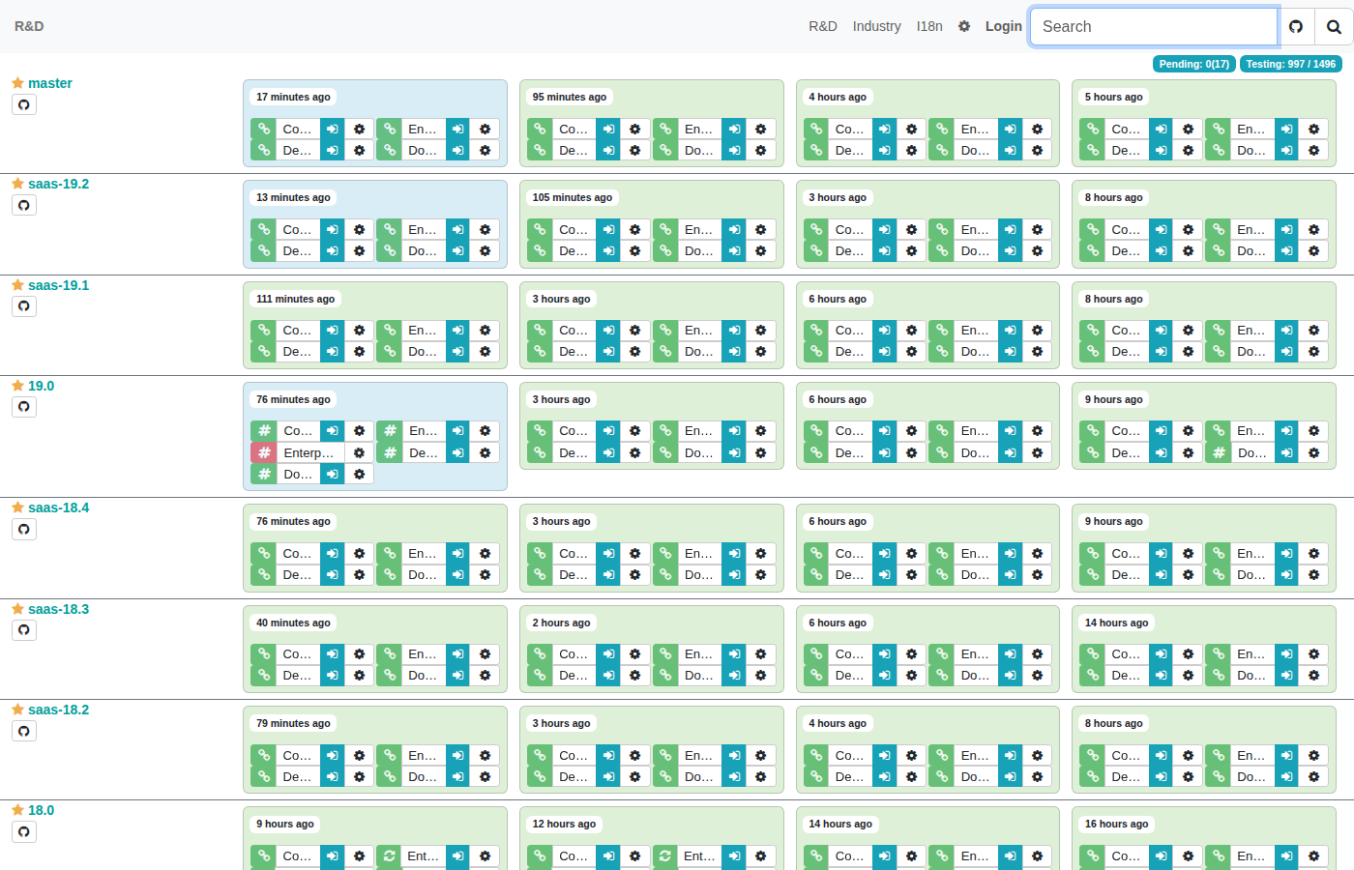The height and width of the screenshot is (870, 1354).
Task: Open the GitHub repository icon under master branch
Action: pyautogui.click(x=23, y=104)
